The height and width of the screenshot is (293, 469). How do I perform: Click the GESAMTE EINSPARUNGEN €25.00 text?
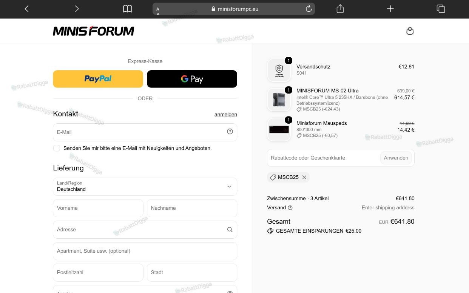click(x=319, y=231)
